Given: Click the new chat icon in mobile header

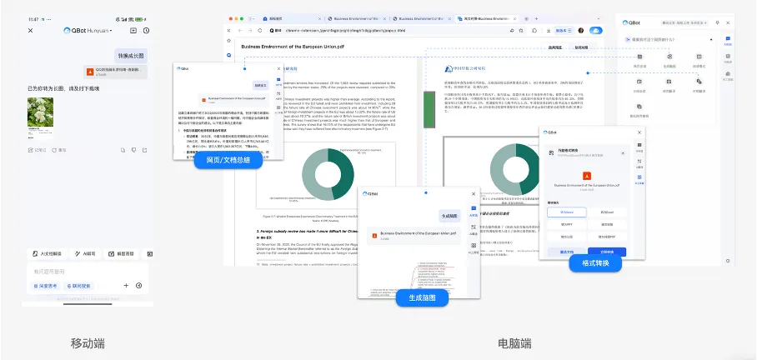Looking at the screenshot, I should [133, 30].
